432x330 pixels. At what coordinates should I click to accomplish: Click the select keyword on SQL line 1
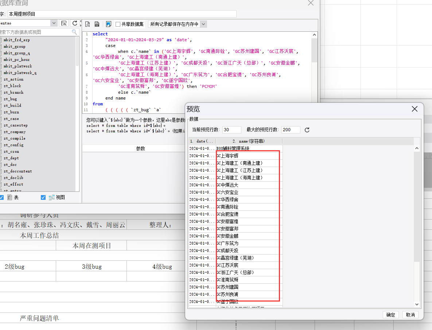[100, 34]
